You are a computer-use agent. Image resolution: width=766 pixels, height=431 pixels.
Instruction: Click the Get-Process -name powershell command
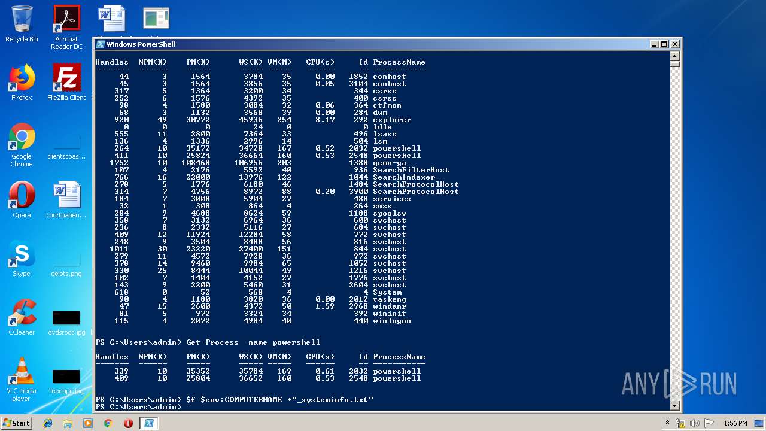click(x=253, y=342)
